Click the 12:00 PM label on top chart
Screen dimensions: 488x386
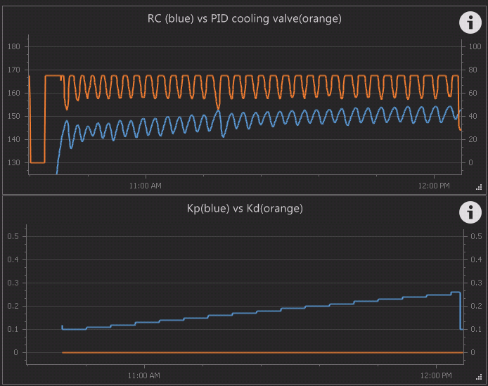(434, 186)
